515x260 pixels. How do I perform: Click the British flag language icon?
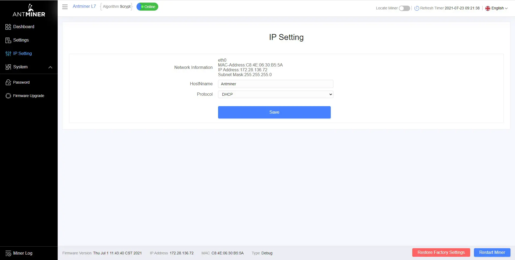[x=488, y=8]
